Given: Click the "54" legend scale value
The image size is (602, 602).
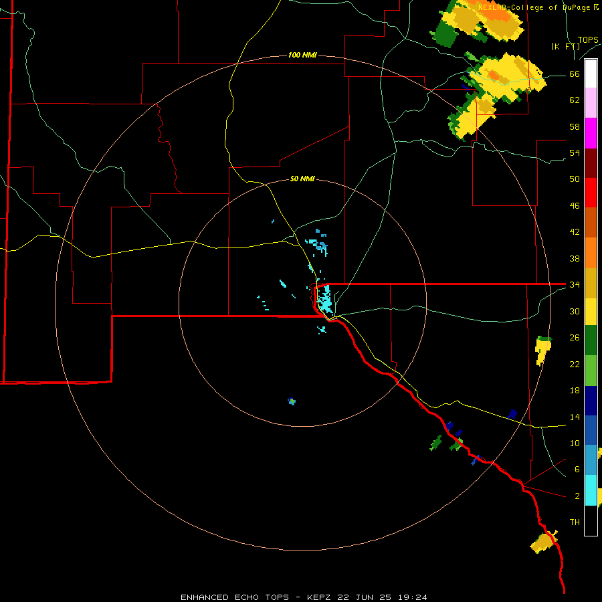Looking at the screenshot, I should click(575, 153).
